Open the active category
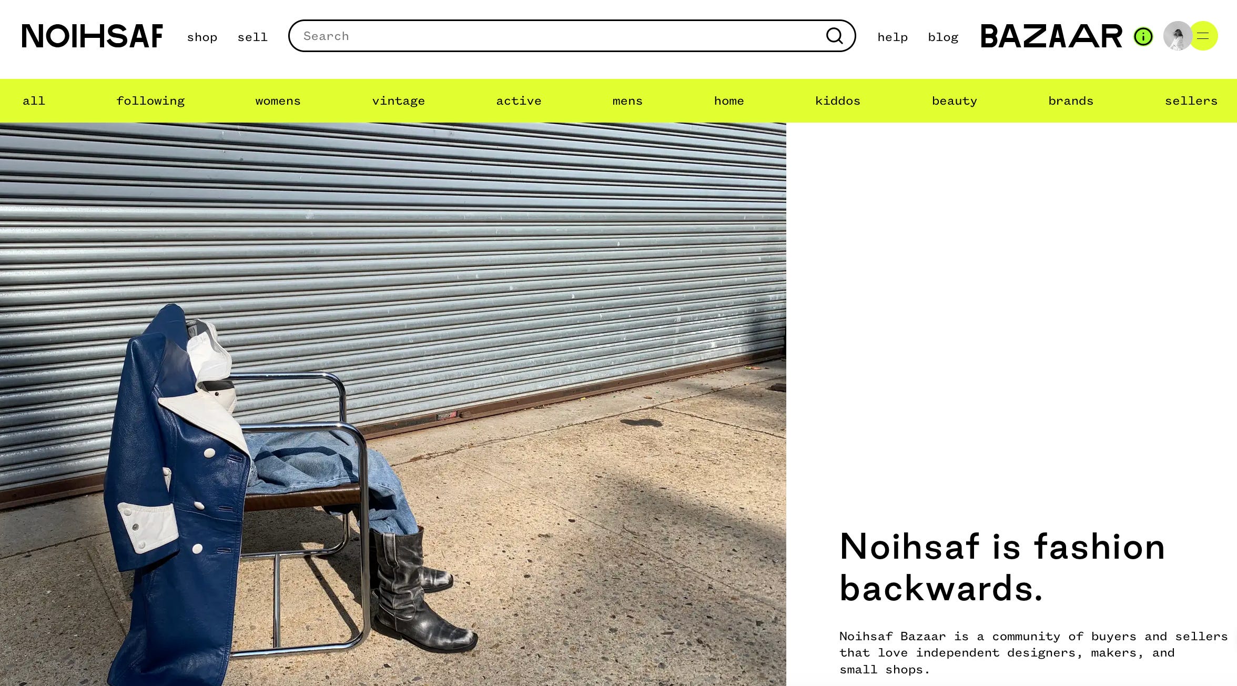1237x686 pixels. click(519, 100)
